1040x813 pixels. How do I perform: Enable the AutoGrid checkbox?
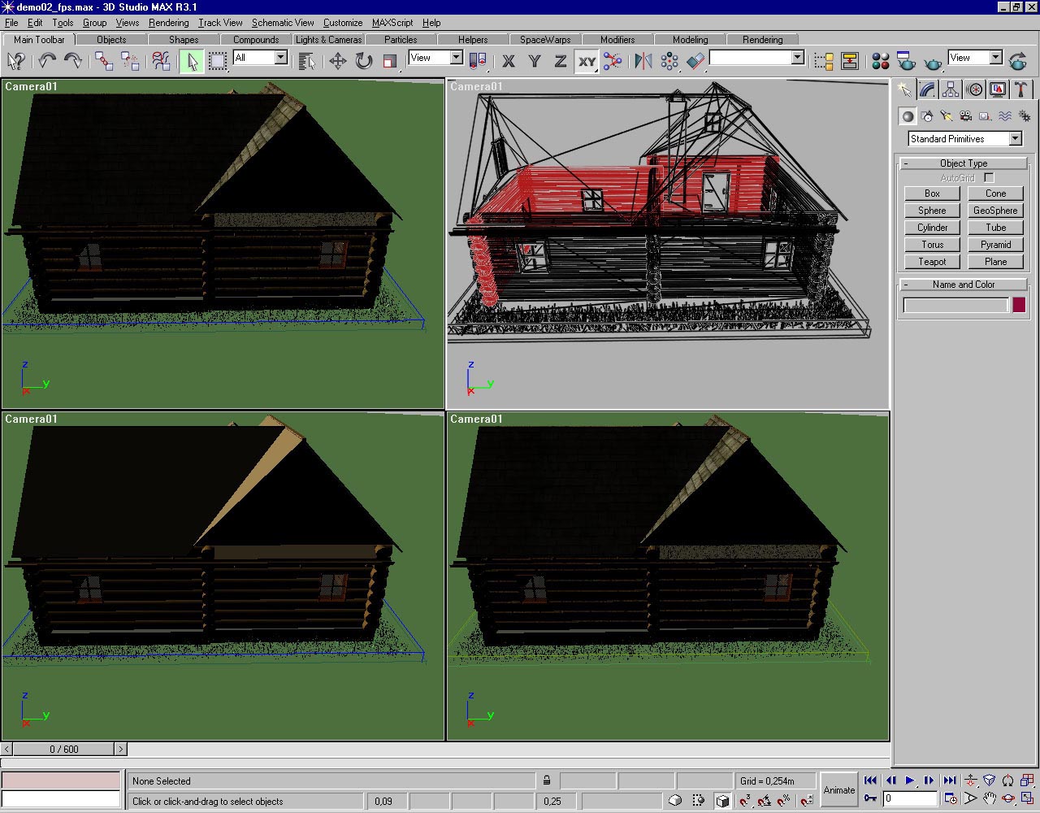[989, 177]
